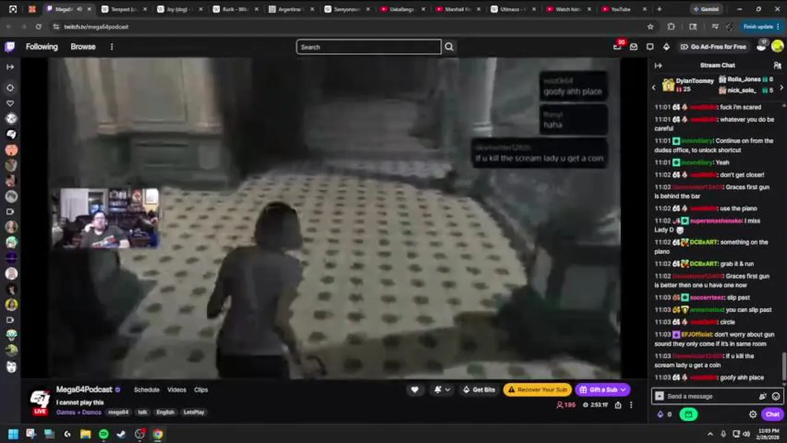Open Spotify from the taskbar
This screenshot has height=443, width=787.
tap(103, 434)
